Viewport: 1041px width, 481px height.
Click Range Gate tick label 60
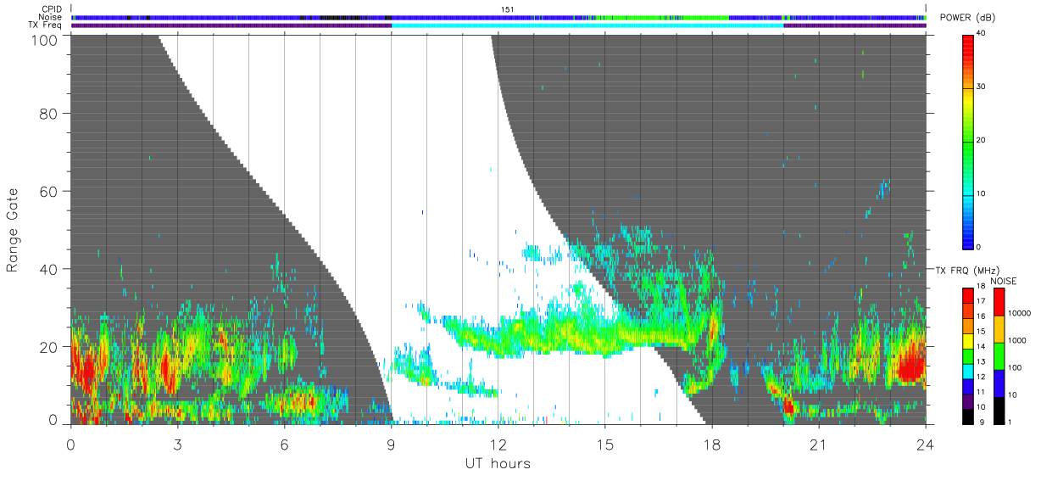48,191
